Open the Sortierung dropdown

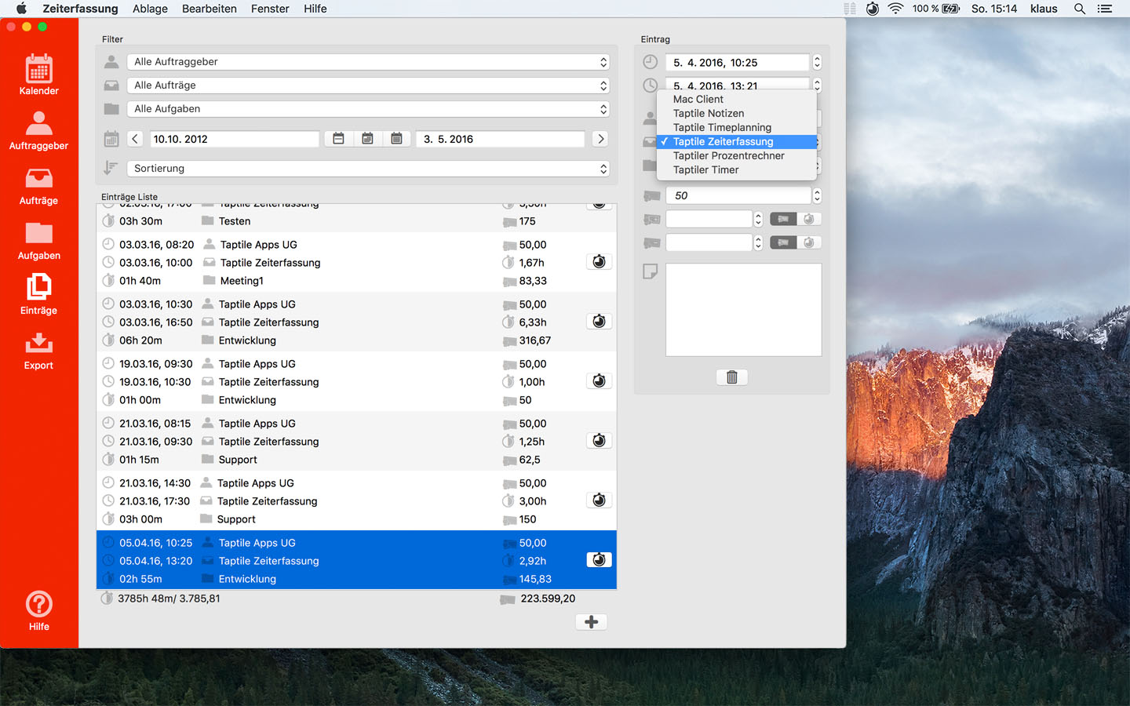click(x=368, y=169)
